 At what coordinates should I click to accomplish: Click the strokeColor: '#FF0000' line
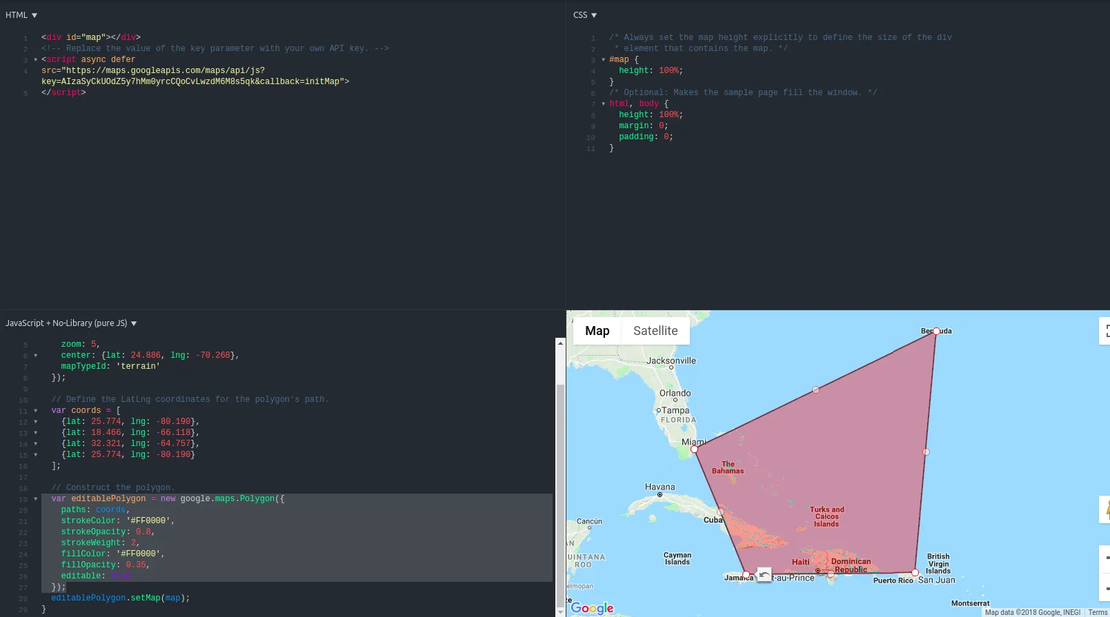tap(118, 520)
